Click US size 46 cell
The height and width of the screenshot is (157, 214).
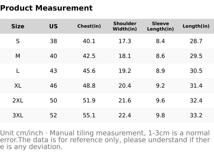(x=53, y=86)
